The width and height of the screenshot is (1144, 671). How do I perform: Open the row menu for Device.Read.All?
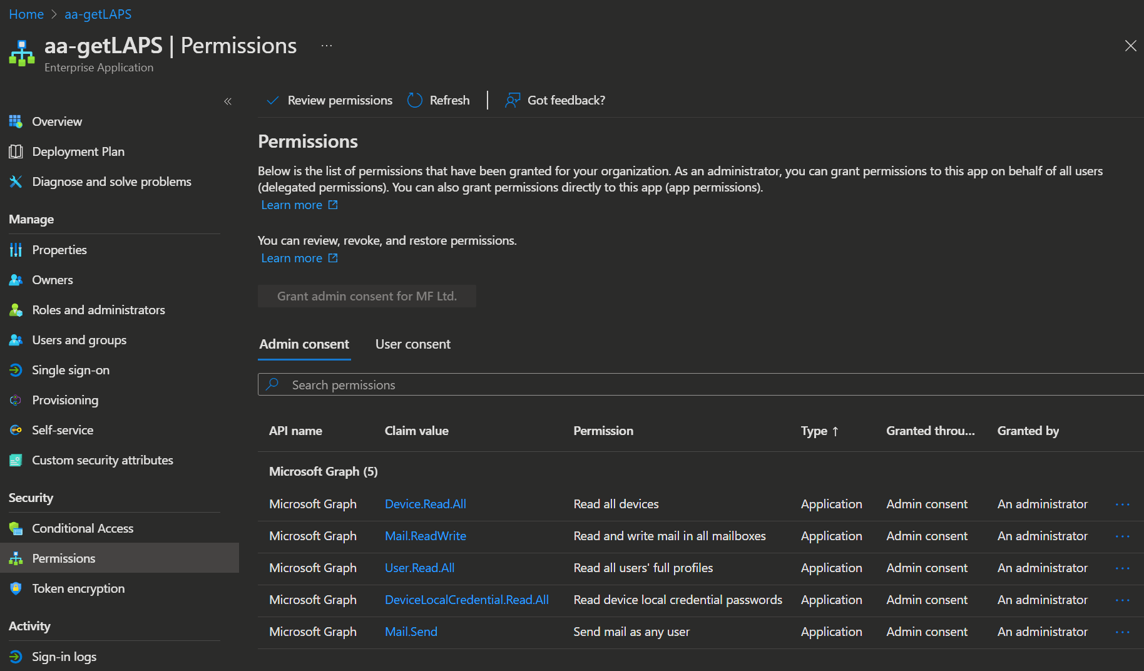(1122, 505)
